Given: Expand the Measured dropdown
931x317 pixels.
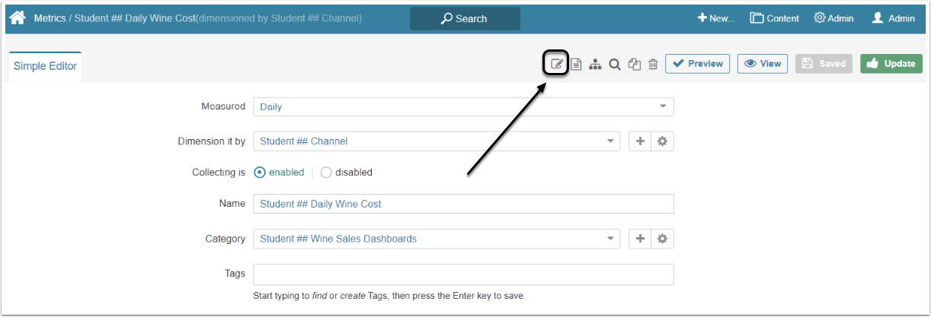Looking at the screenshot, I should (x=463, y=106).
